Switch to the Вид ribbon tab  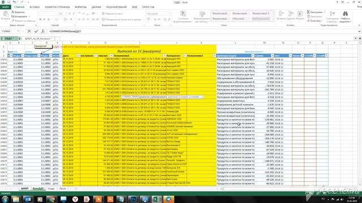tap(135, 7)
